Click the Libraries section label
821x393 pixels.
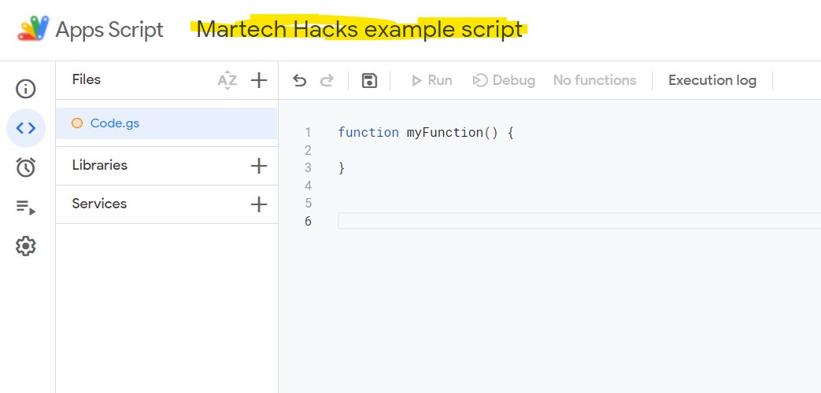click(x=99, y=165)
